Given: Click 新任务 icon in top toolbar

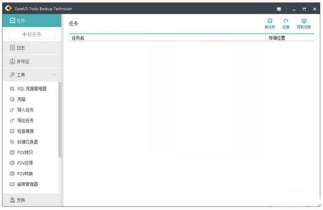Looking at the screenshot, I should click(270, 21).
